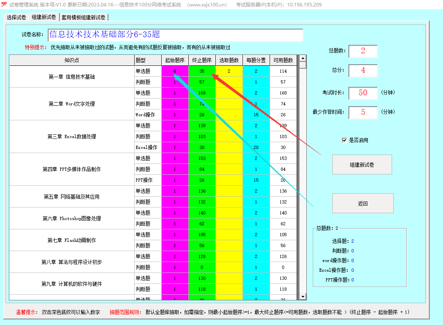The height and width of the screenshot is (325, 443).
Task: Click the 可用题数 column header
Action: pyautogui.click(x=283, y=60)
